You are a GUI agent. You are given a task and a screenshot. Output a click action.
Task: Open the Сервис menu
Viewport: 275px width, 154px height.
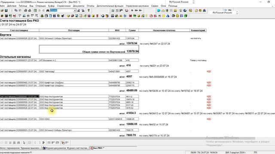pos(155,6)
